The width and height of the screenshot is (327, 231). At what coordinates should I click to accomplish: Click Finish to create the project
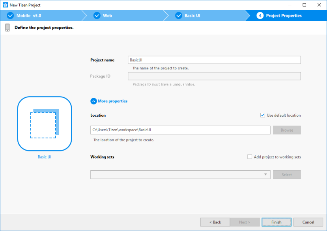pos(276,222)
